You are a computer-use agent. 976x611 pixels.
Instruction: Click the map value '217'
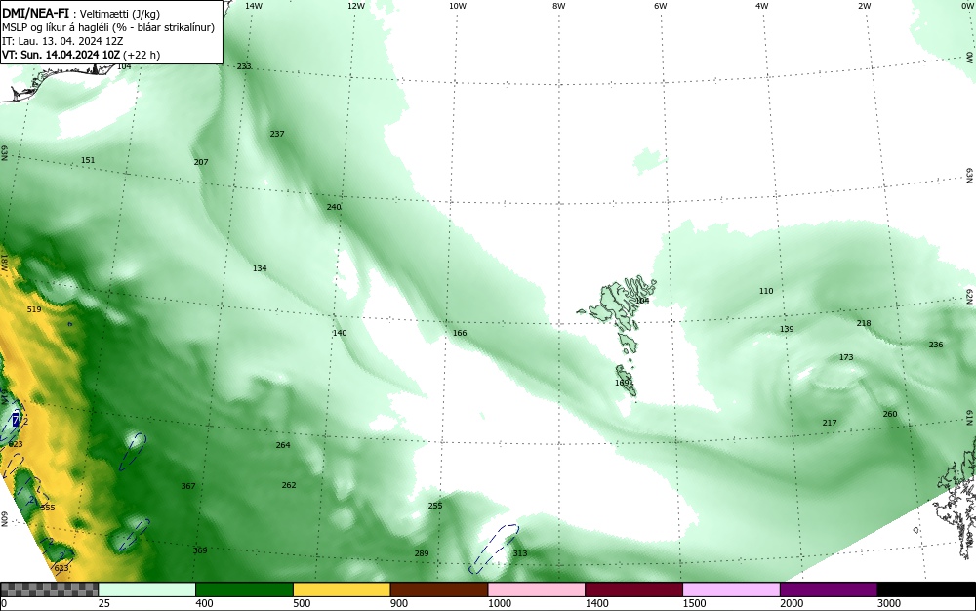829,423
